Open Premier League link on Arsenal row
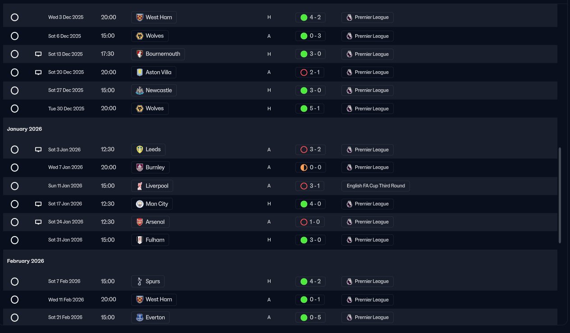Screen dimensions: 570x333 [x=368, y=222]
